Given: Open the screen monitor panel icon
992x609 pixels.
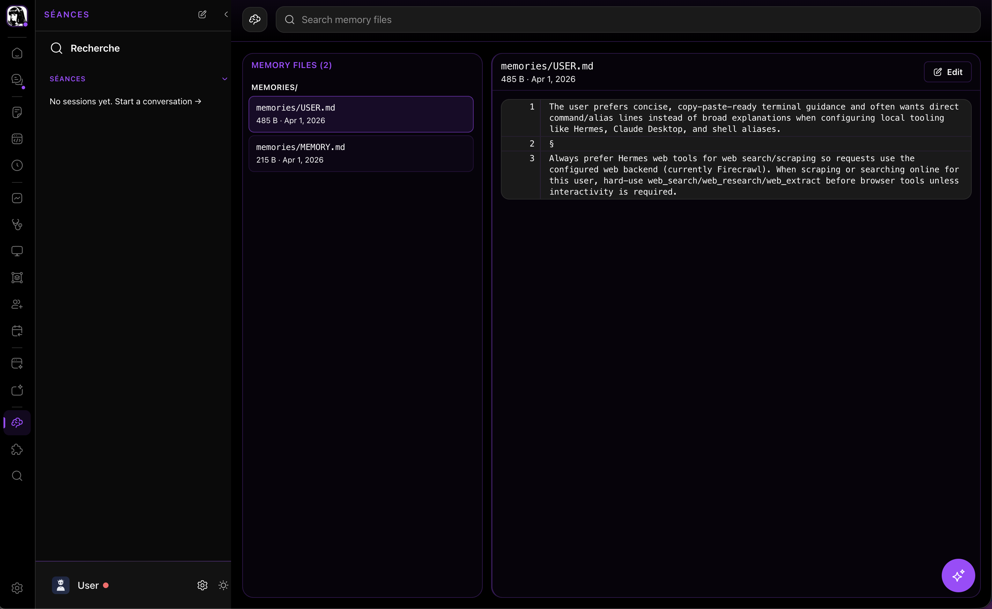Looking at the screenshot, I should pyautogui.click(x=17, y=250).
